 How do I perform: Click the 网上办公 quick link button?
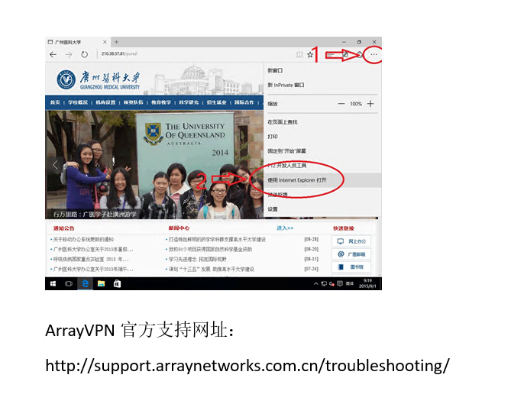click(354, 241)
